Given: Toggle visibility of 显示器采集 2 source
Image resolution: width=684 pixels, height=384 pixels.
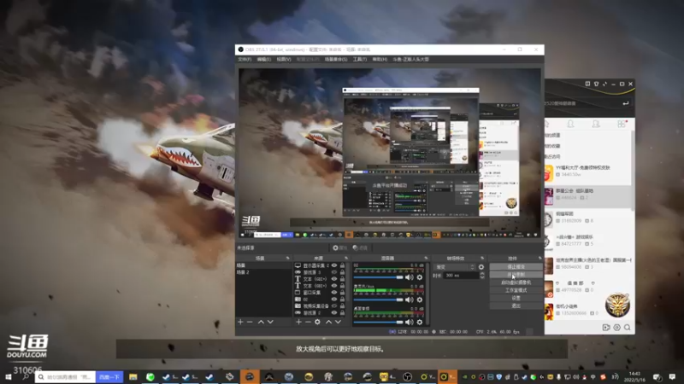Looking at the screenshot, I should pyautogui.click(x=334, y=265).
